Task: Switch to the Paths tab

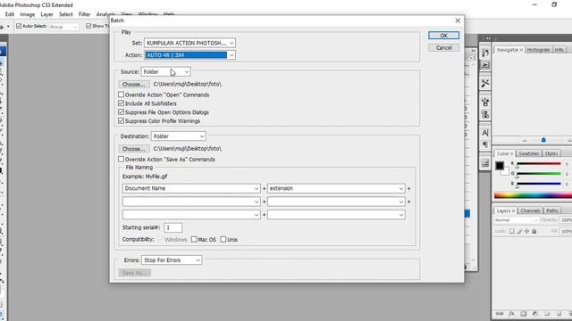Action: click(x=552, y=210)
